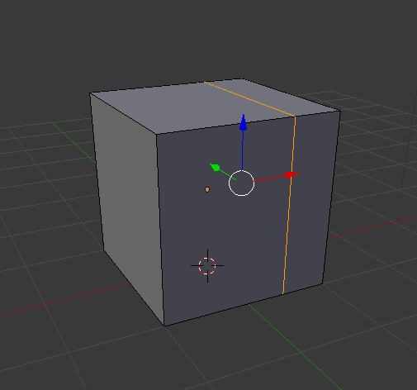Click the small orange origin dot of the cube
This screenshot has width=417, height=390.
coord(207,189)
